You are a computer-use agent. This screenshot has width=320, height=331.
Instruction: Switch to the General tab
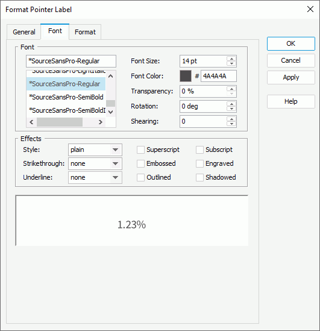tap(24, 32)
